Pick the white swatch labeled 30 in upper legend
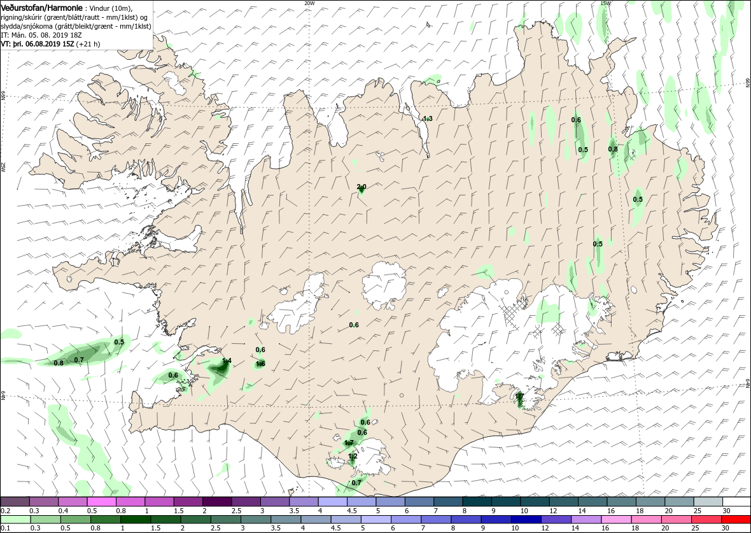The image size is (751, 533). (x=736, y=502)
